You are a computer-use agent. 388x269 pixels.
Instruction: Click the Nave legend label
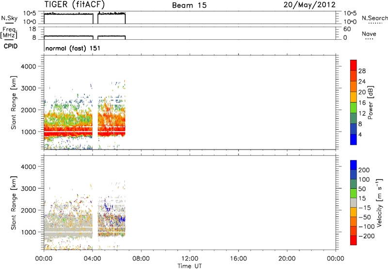coord(369,34)
